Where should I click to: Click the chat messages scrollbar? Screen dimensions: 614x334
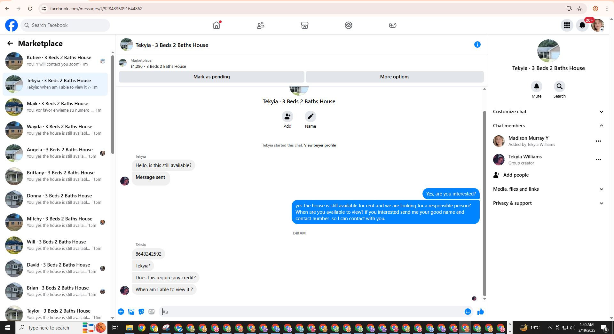[x=484, y=203]
